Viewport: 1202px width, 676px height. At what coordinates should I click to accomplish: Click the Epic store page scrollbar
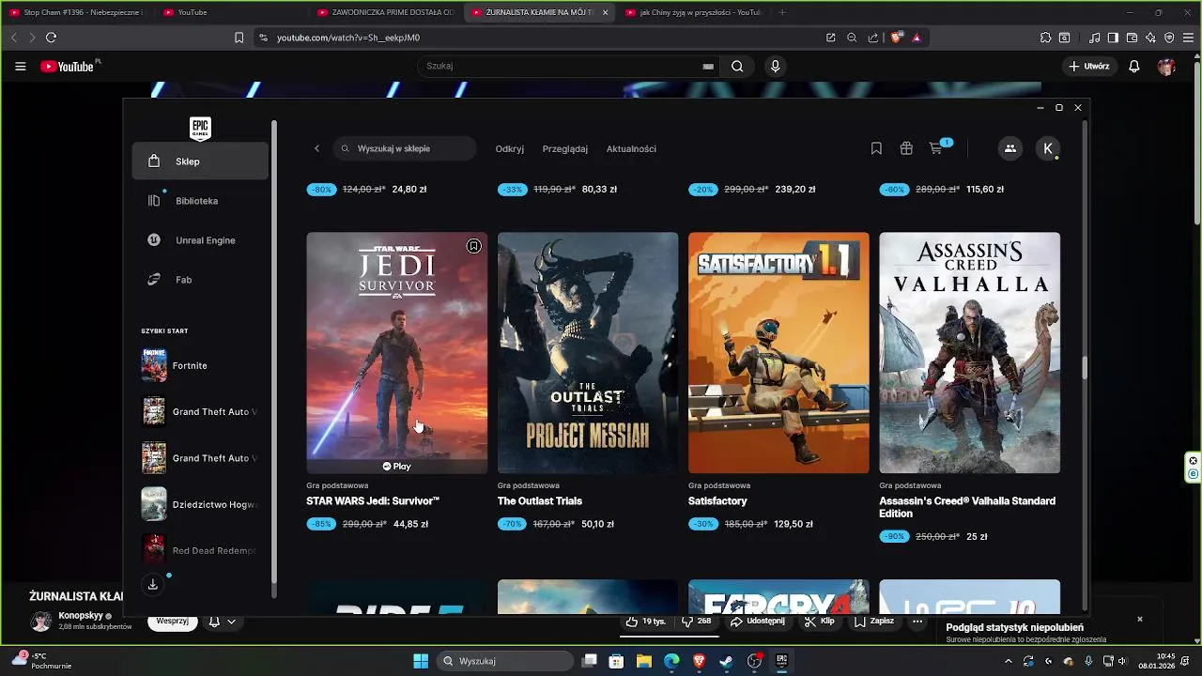tap(1086, 367)
